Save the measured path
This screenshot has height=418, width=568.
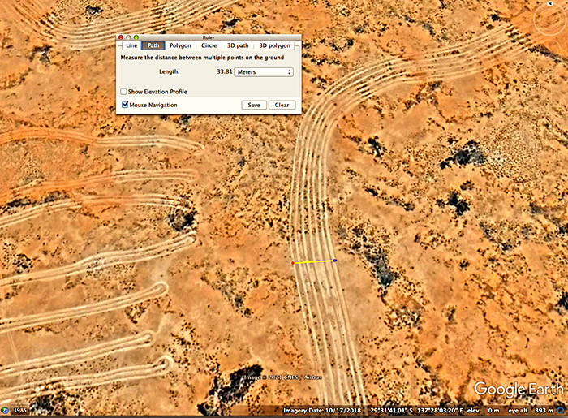254,105
